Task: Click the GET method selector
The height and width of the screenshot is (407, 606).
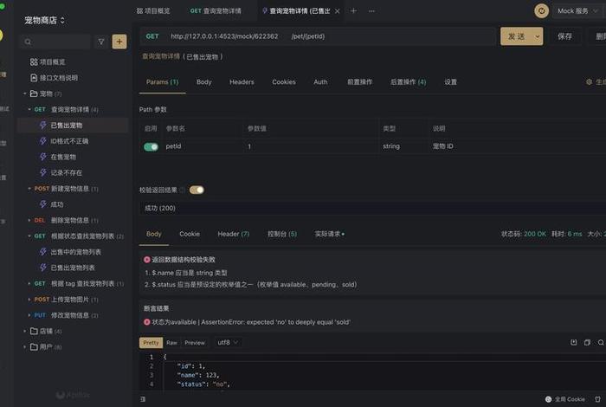Action: point(152,36)
